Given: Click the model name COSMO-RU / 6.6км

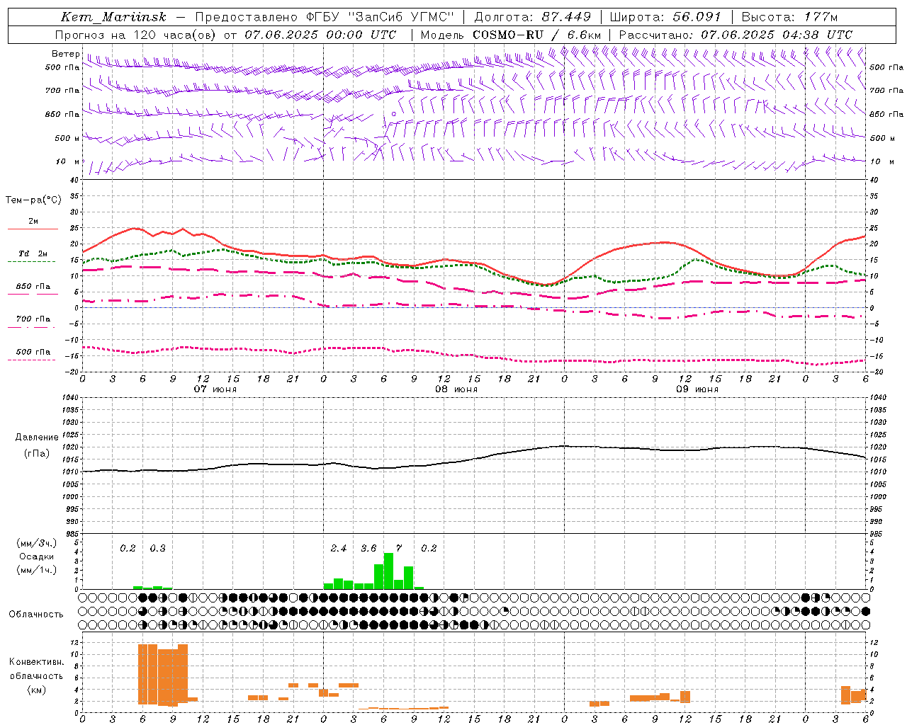Looking at the screenshot, I should [x=537, y=35].
